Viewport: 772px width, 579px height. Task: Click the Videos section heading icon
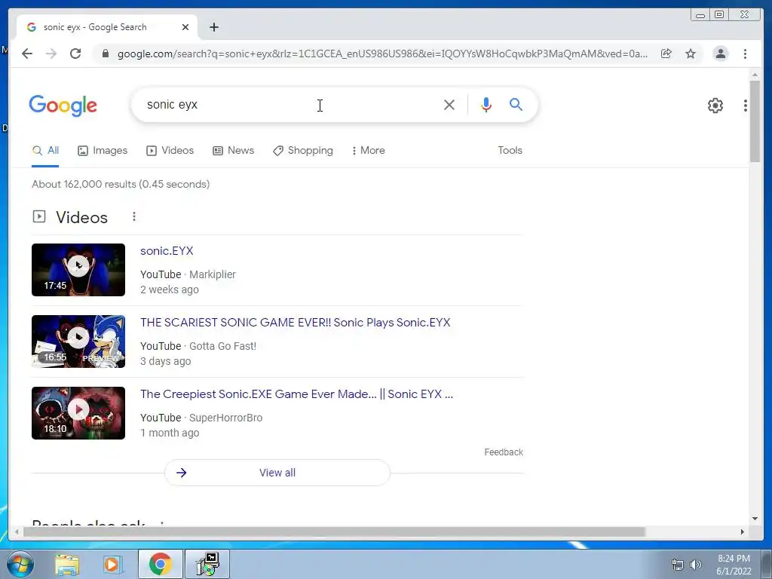39,216
